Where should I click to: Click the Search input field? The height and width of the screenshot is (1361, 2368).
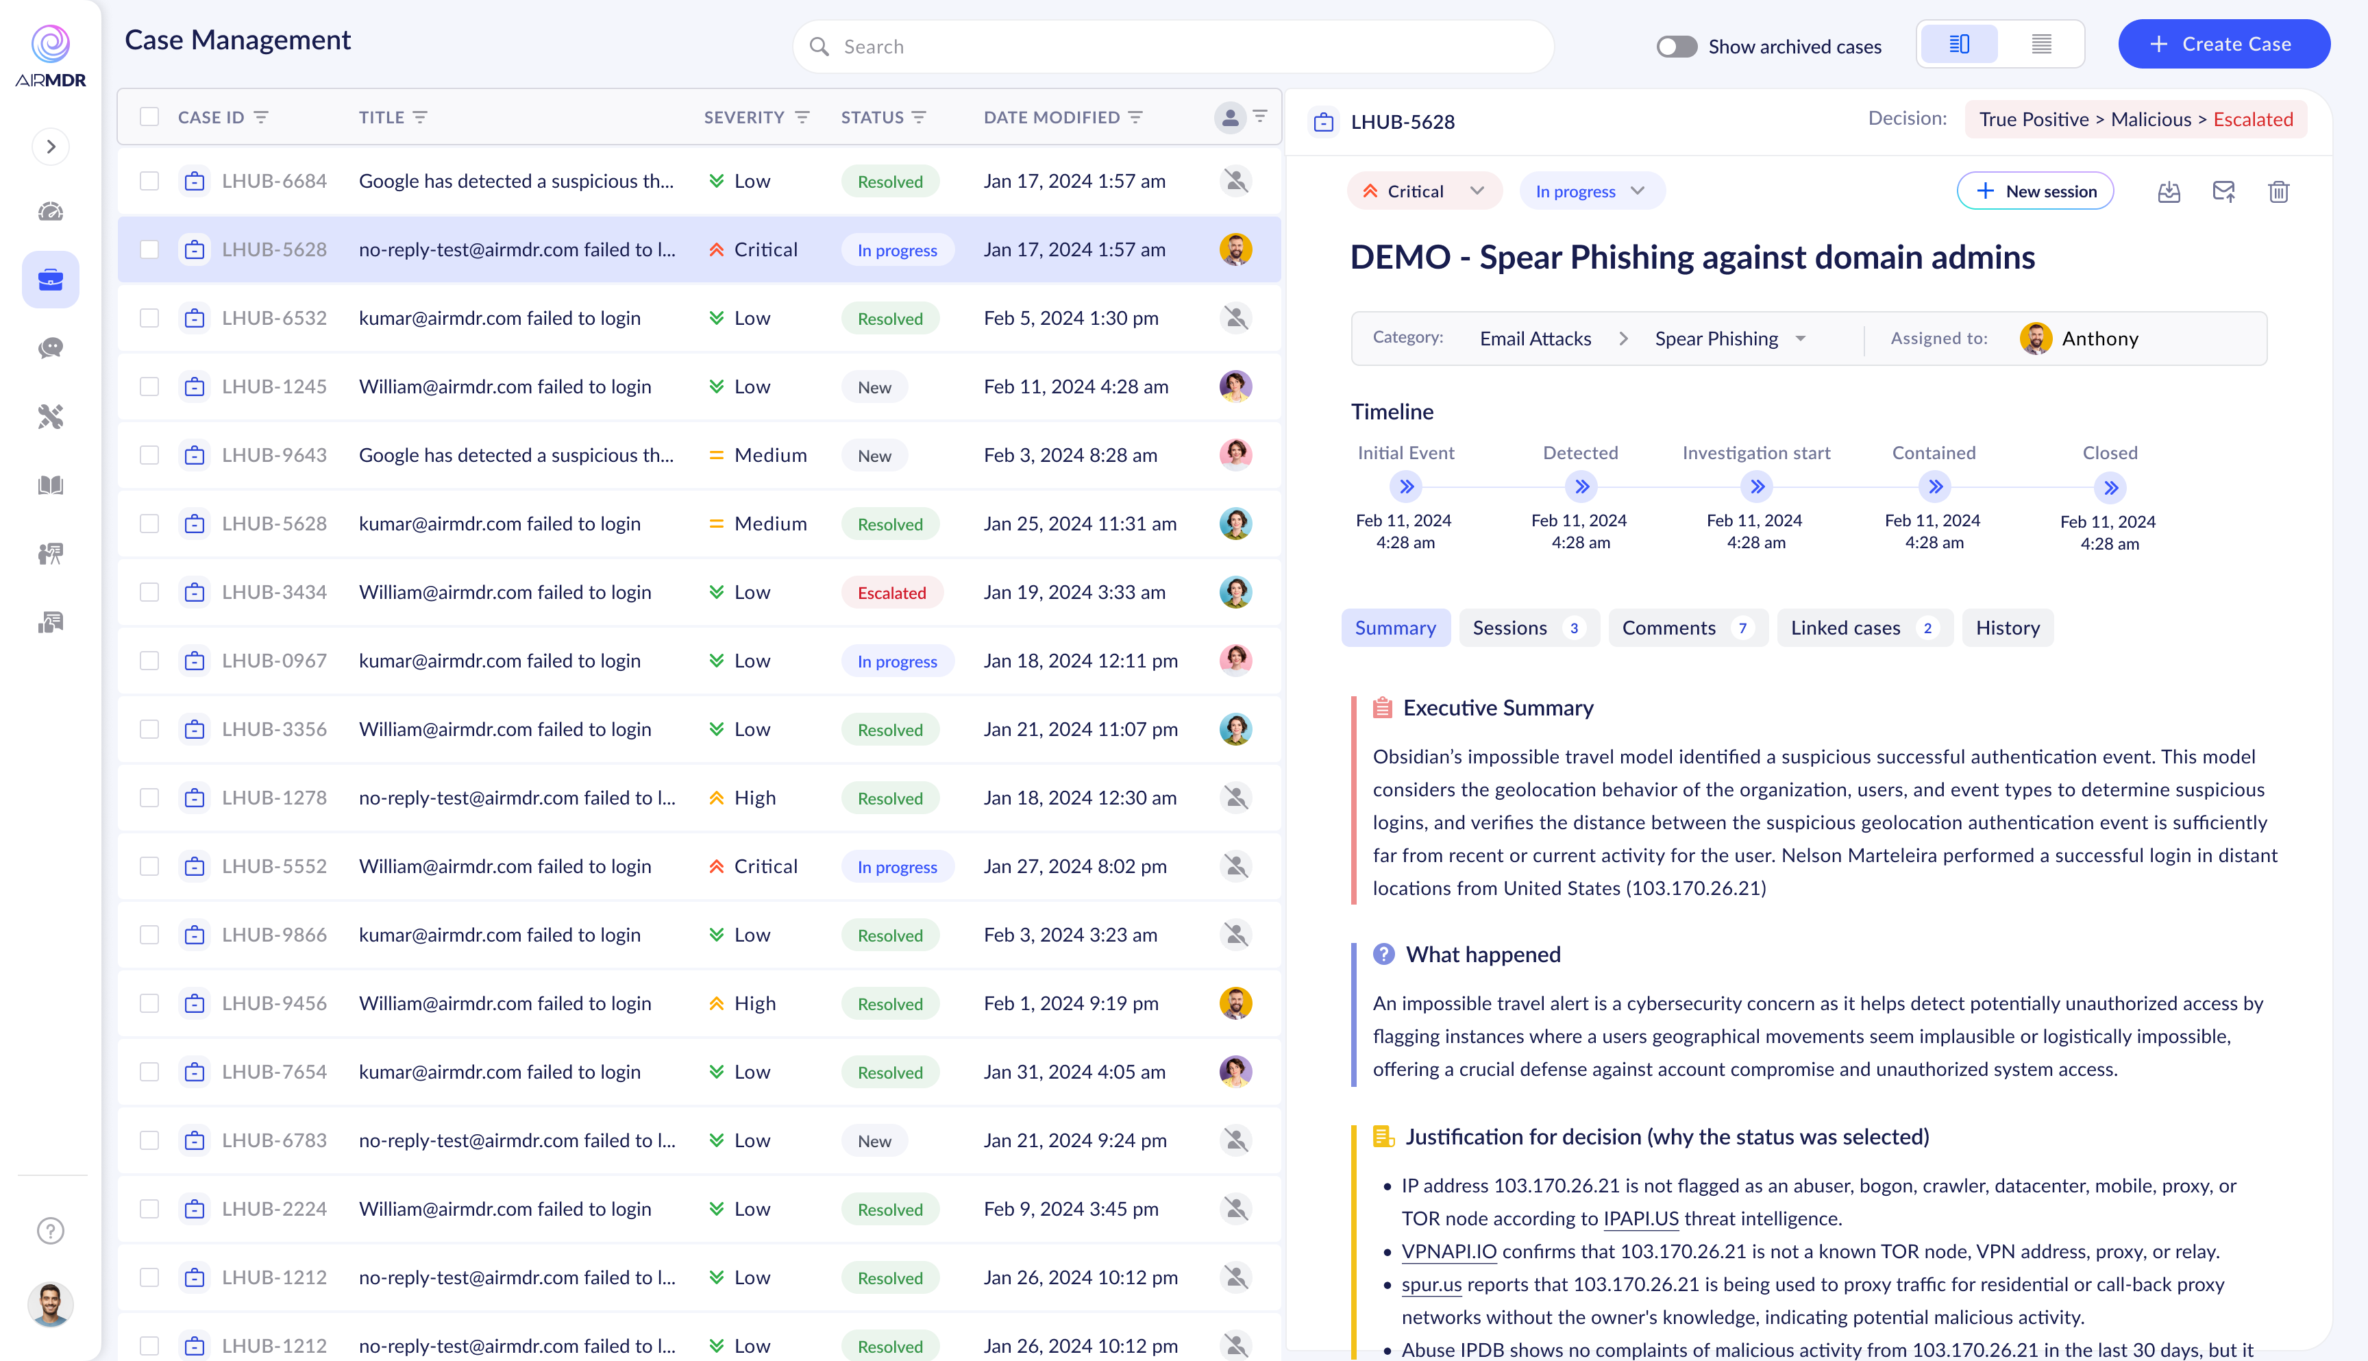pos(1173,47)
